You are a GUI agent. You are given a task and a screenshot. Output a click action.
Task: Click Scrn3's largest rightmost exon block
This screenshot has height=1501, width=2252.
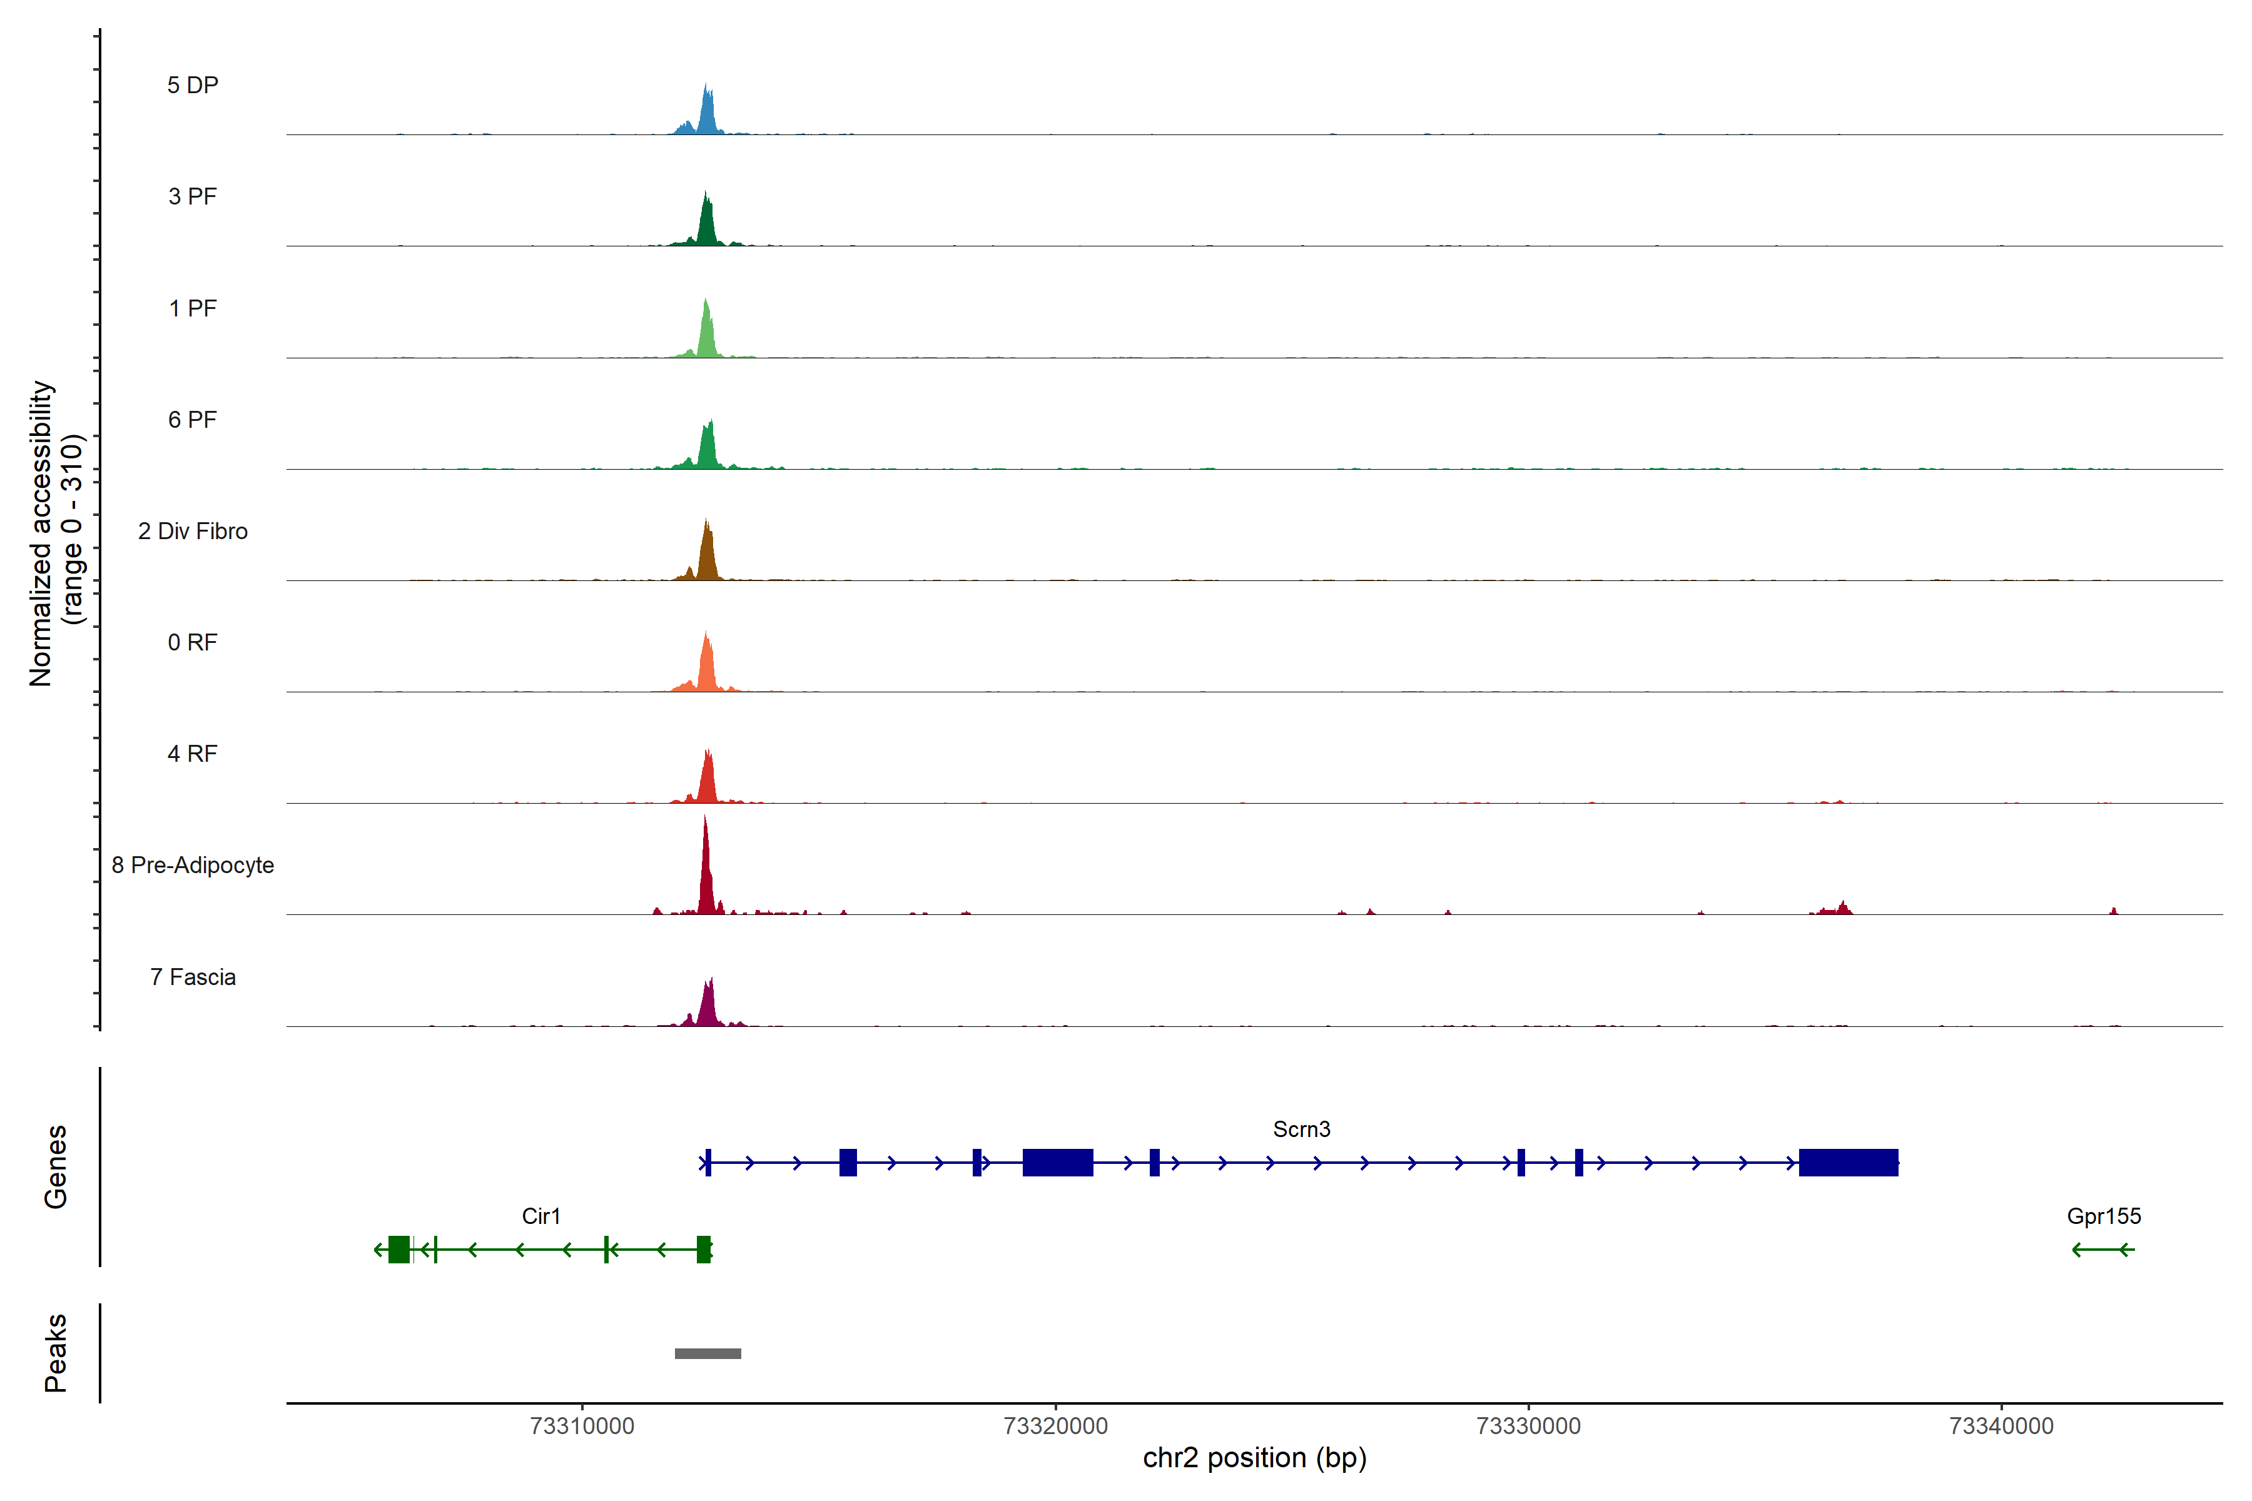[x=1848, y=1162]
